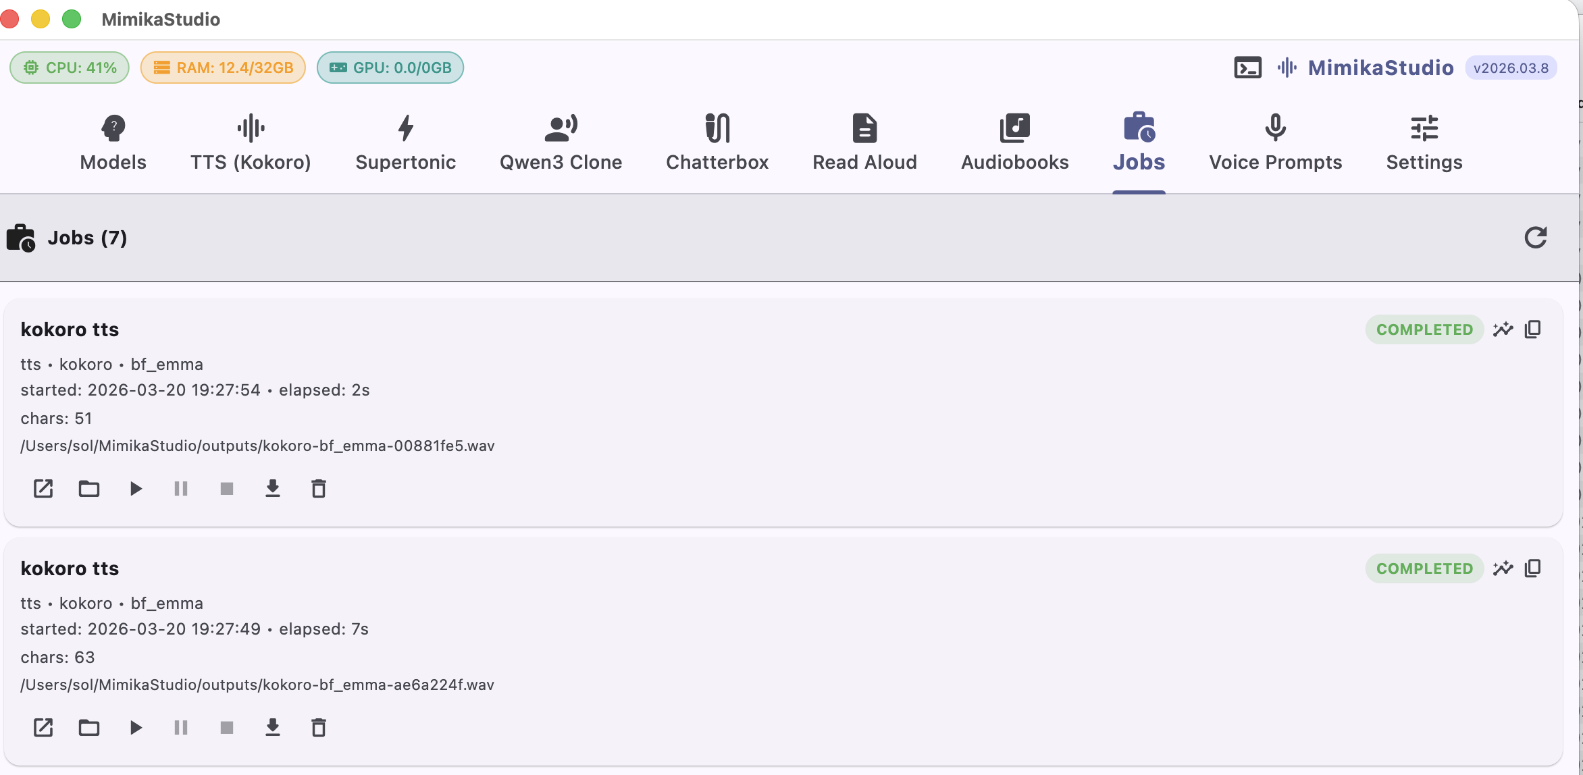Open the Settings tab
The width and height of the screenshot is (1583, 775).
[1424, 142]
